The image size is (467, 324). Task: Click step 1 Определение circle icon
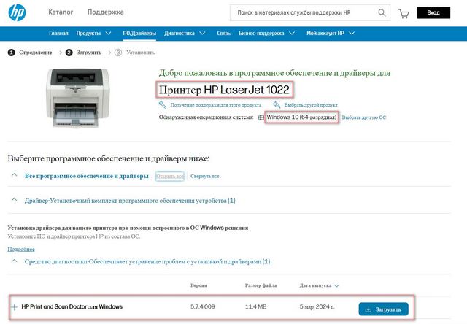tap(12, 53)
